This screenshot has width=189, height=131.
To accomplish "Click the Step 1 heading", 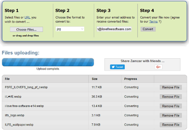I will coord(12,11).
